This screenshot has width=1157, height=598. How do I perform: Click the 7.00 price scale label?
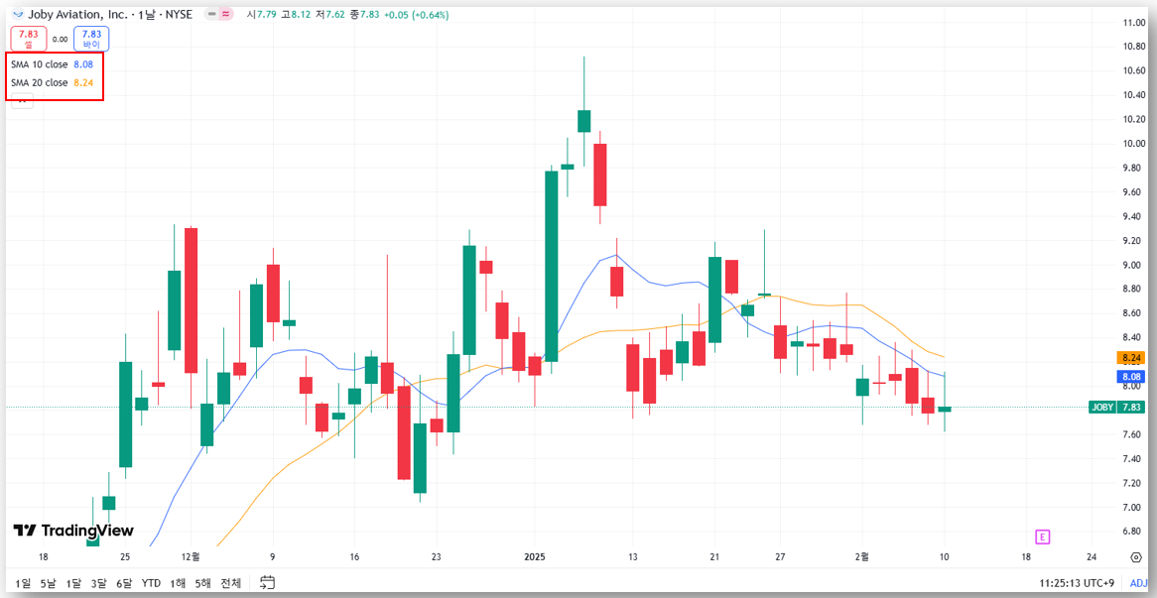(x=1132, y=508)
